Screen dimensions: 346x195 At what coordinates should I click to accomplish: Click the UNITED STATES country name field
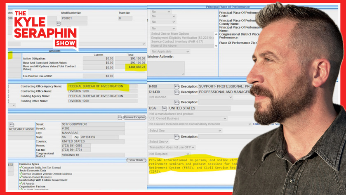tap(199, 108)
